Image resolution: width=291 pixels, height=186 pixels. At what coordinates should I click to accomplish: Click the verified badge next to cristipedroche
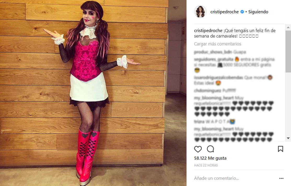click(x=242, y=12)
